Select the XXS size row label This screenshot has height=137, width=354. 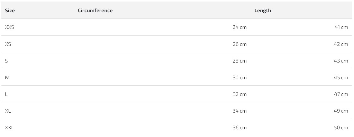pos(10,27)
